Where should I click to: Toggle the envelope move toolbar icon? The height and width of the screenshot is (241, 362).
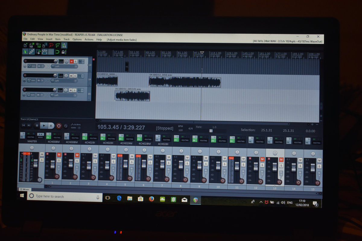(x=44, y=52)
